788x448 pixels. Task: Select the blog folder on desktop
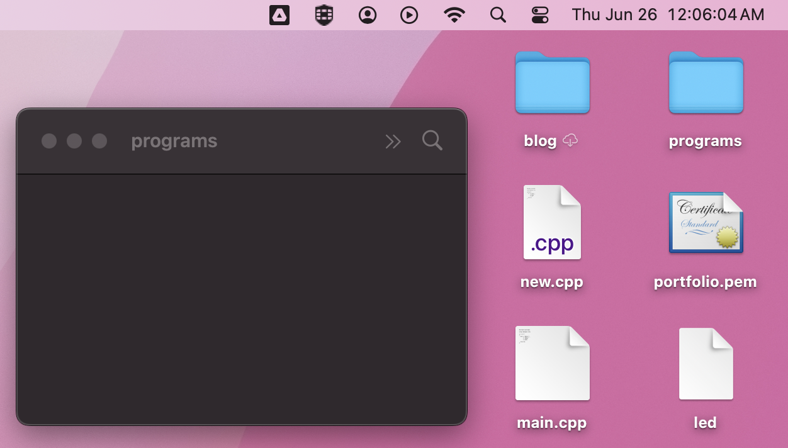[552, 83]
